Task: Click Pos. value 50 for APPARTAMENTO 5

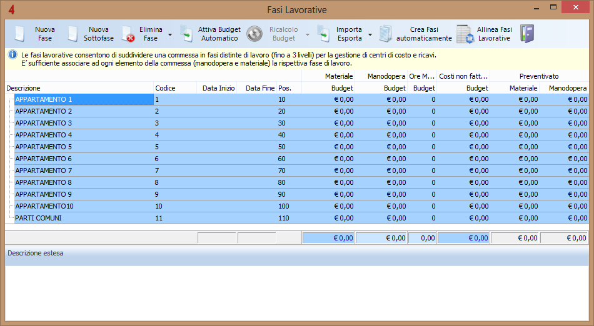Action: (282, 147)
